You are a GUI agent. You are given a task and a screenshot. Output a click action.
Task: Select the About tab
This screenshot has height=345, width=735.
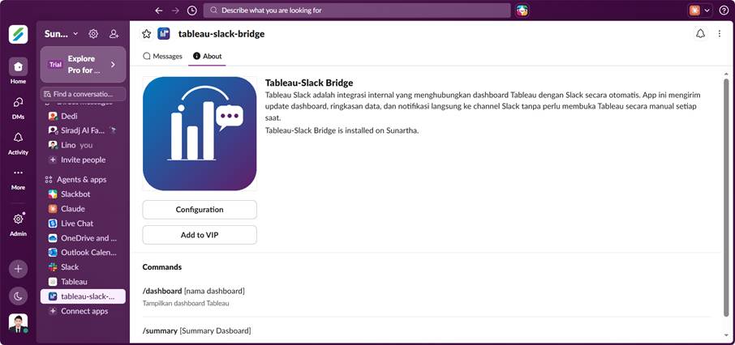[x=207, y=56]
